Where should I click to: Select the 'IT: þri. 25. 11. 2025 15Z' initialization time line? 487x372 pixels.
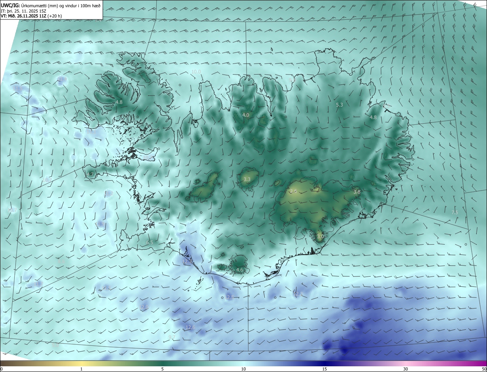pyautogui.click(x=23, y=11)
